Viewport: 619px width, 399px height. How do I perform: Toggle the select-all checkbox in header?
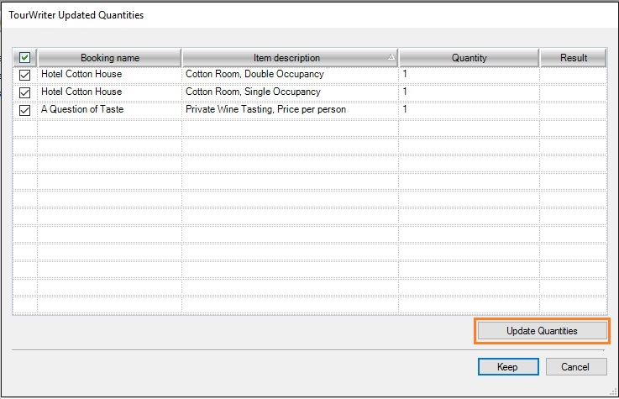(25, 58)
